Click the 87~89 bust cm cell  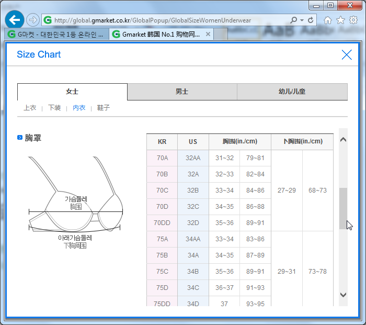[x=255, y=255]
